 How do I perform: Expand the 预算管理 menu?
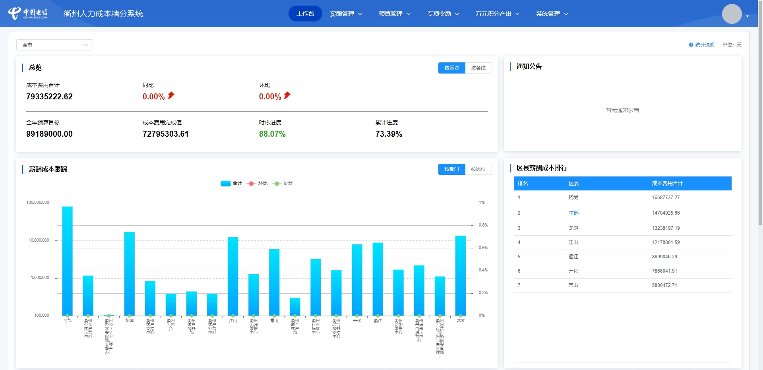point(395,14)
